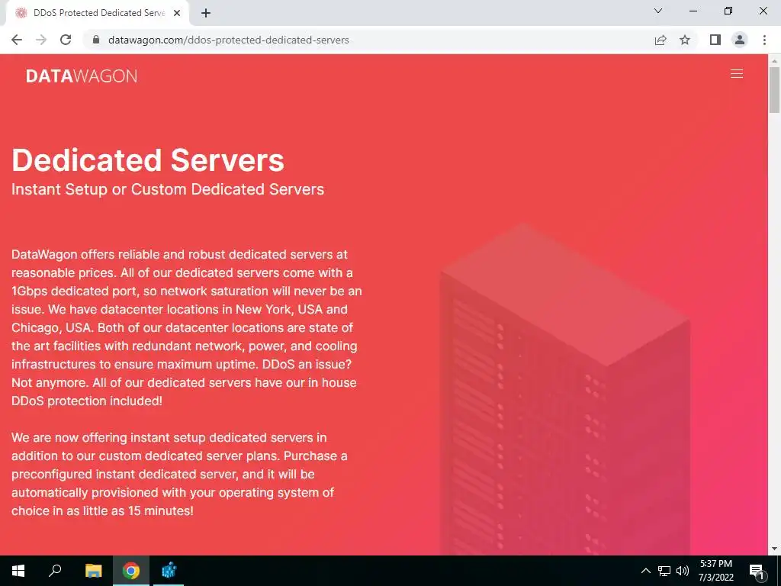Open network status in system tray
Screen dimensions: 781x586
664,571
